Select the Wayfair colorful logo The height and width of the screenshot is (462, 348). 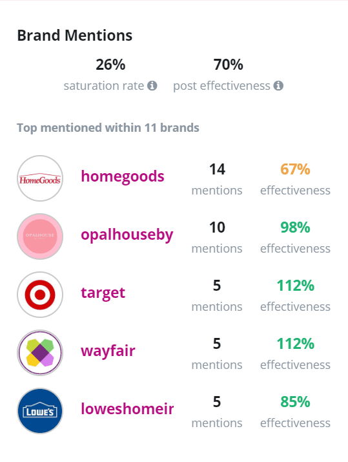tap(40, 353)
